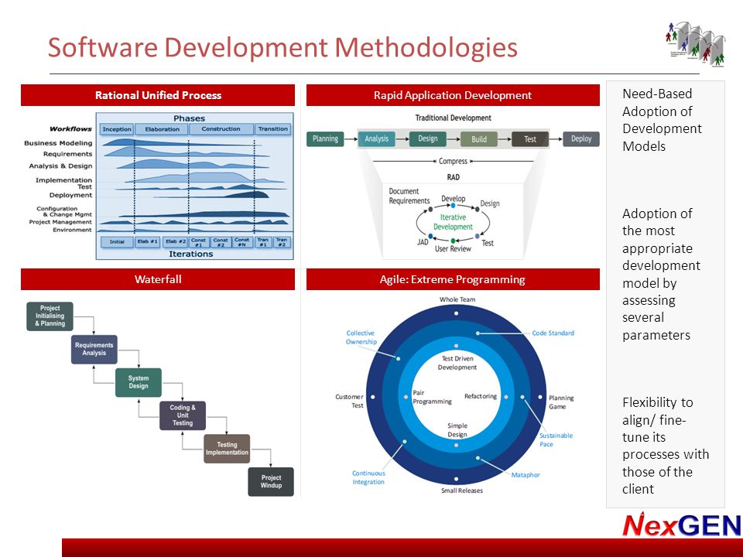Select the Inception phase cell
This screenshot has width=743, height=557.
point(117,129)
